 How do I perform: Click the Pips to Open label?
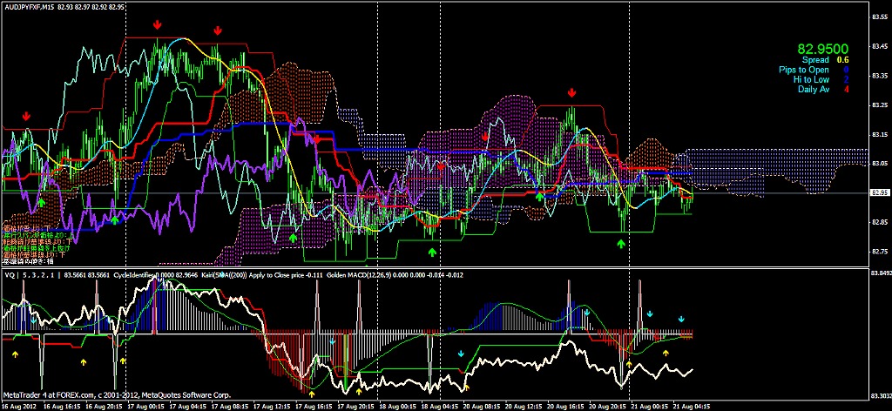pyautogui.click(x=804, y=70)
